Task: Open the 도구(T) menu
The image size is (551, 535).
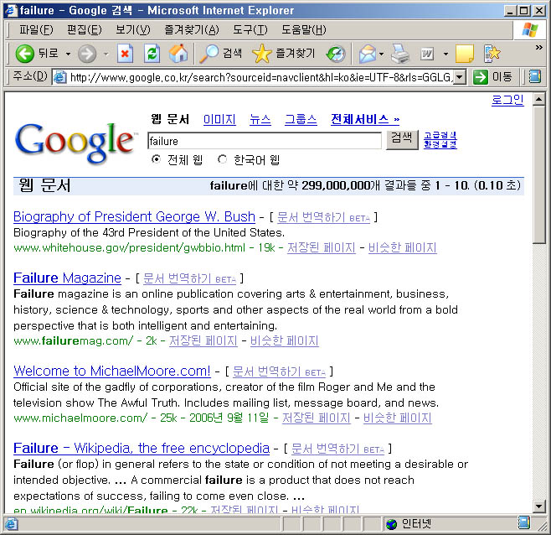Action: [250, 30]
